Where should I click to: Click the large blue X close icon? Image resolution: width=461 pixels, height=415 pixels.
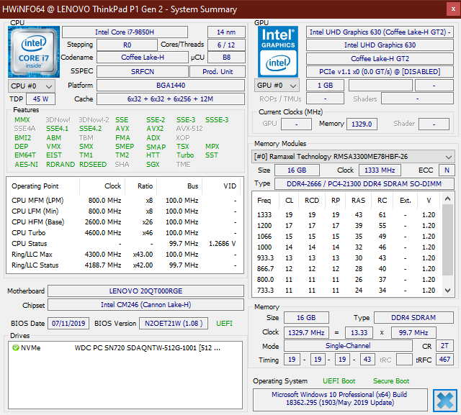coord(445,401)
